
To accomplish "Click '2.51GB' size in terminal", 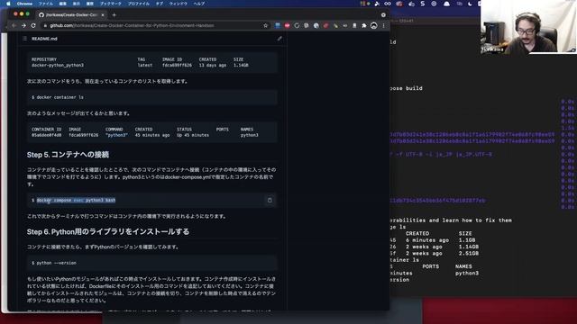I will pos(469,254).
